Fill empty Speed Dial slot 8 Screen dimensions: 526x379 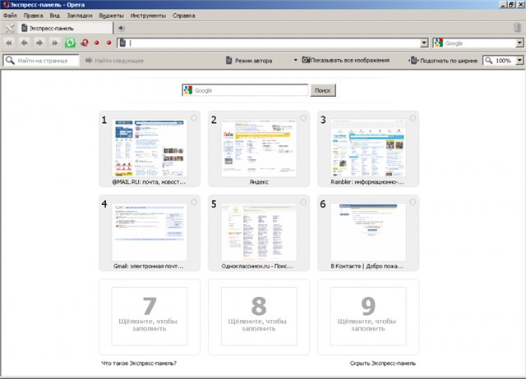click(259, 317)
